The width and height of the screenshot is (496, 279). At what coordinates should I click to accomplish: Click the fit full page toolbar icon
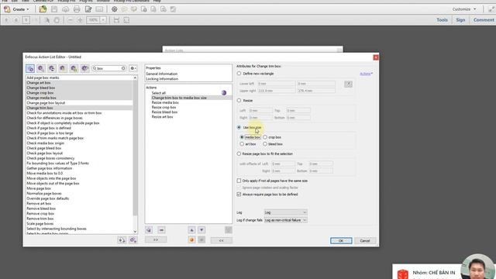point(126,20)
